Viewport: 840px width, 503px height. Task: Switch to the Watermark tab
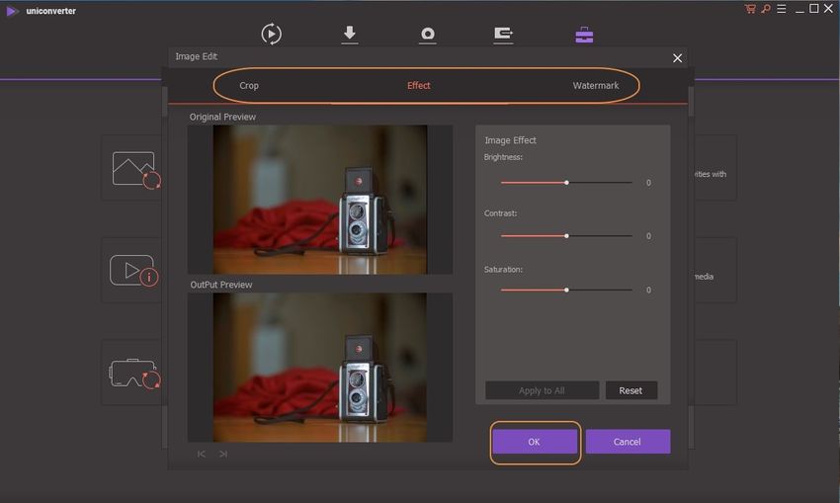click(596, 86)
